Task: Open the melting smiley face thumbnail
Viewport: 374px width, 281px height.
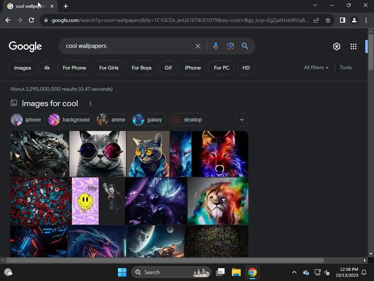Action: pos(85,201)
